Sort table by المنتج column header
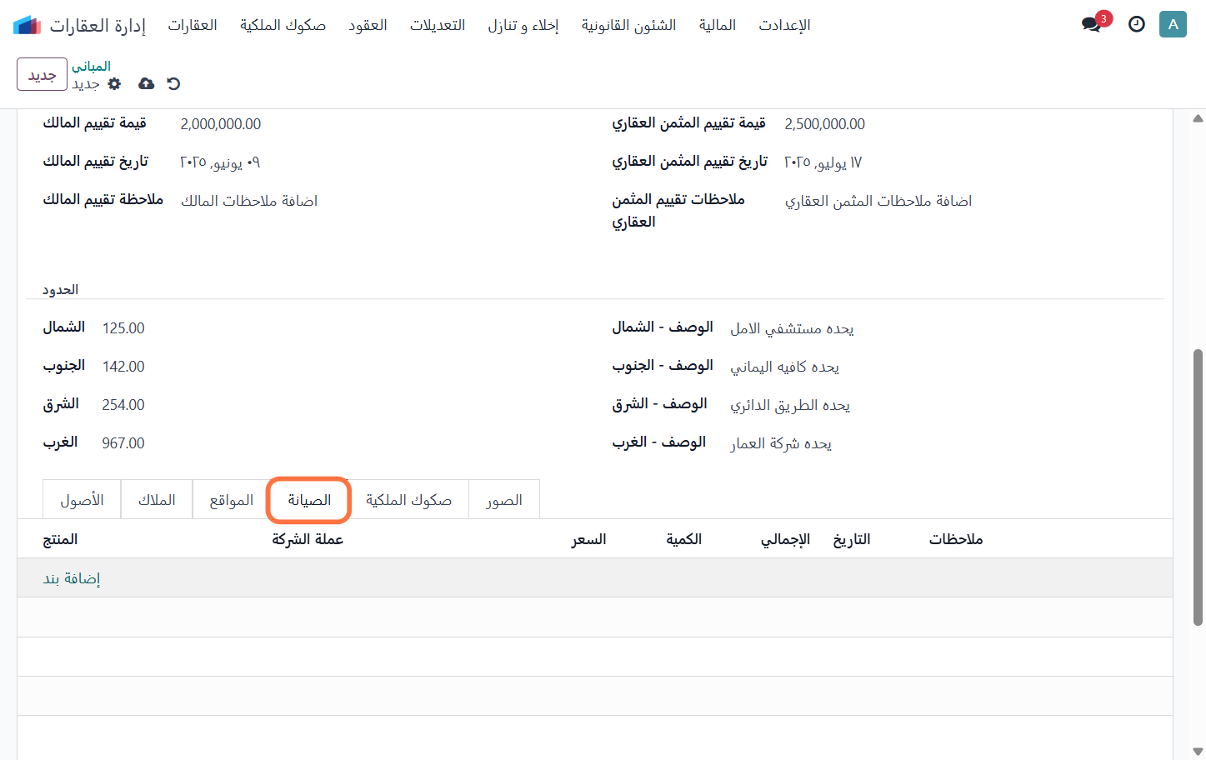The height and width of the screenshot is (760, 1206). click(61, 539)
